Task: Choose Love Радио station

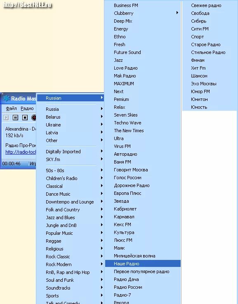Action: tap(143, 68)
